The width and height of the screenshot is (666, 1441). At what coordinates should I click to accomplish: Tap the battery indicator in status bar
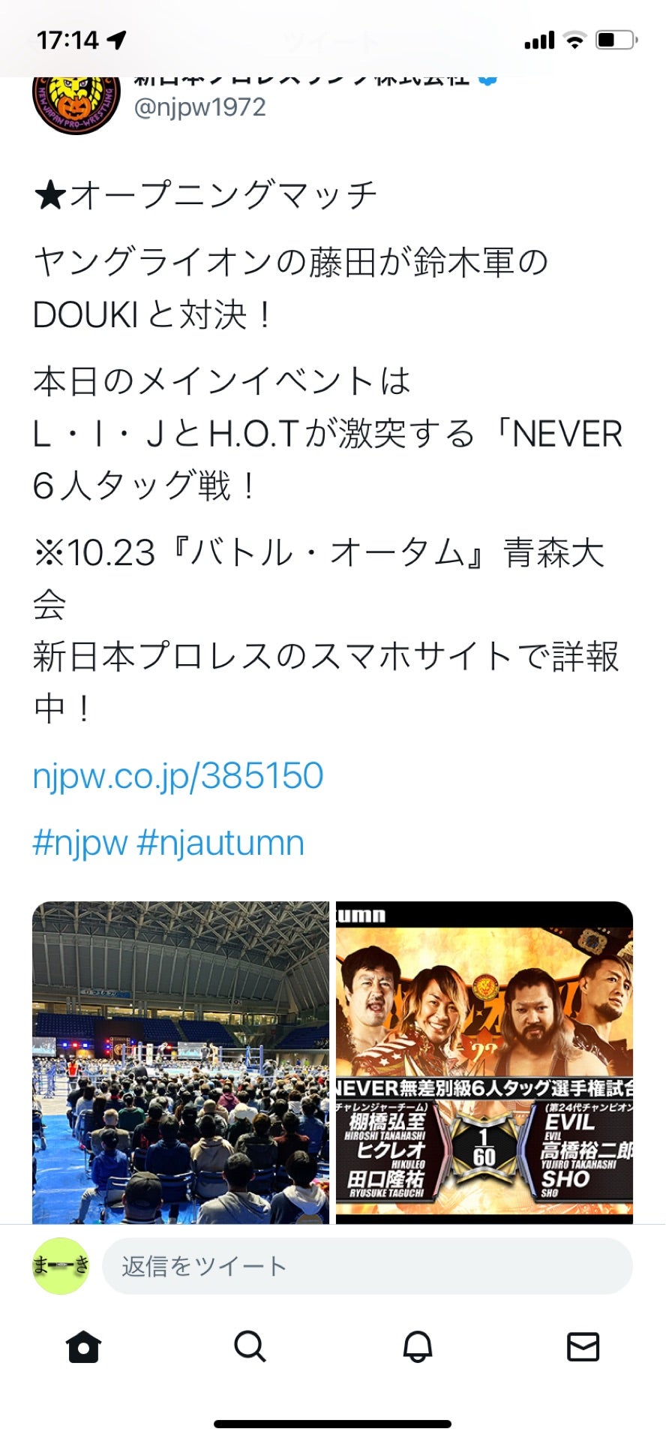point(616,40)
